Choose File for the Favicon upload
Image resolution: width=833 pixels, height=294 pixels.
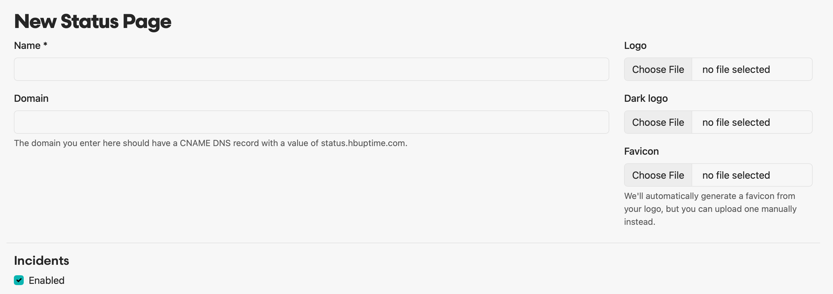point(658,175)
